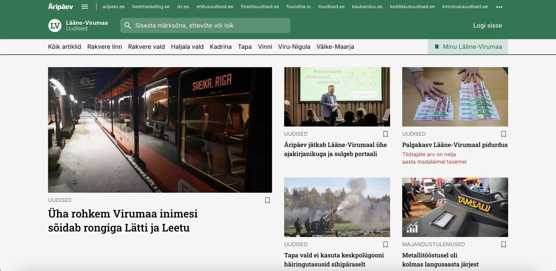Click the Logi sisse link

487,25
